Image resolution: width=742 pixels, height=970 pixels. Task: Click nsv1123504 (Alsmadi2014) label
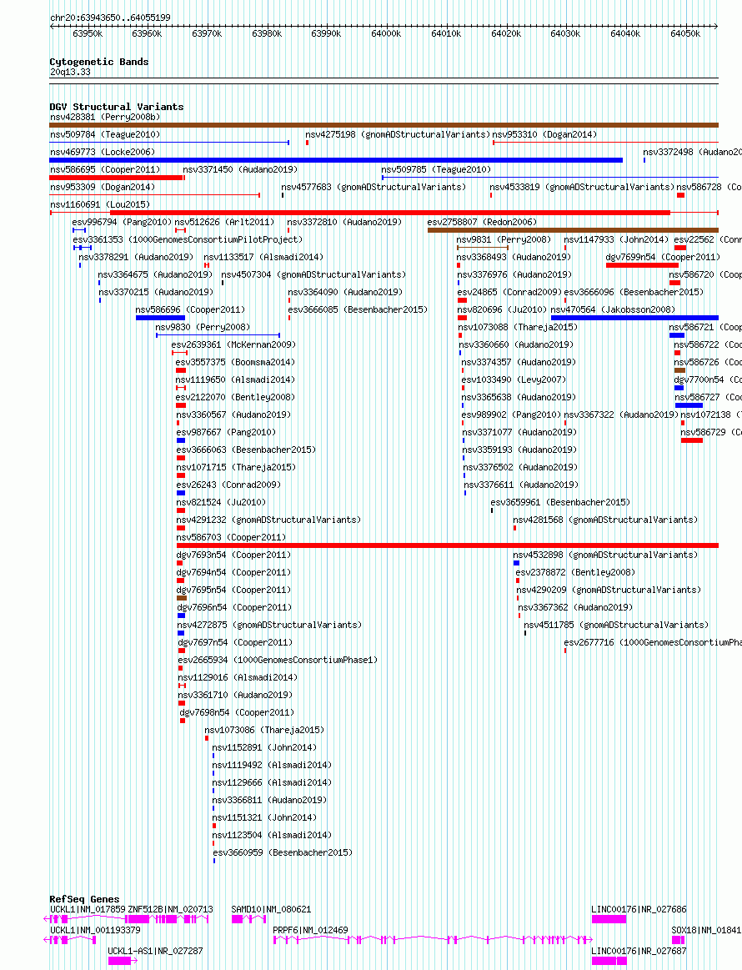272,835
